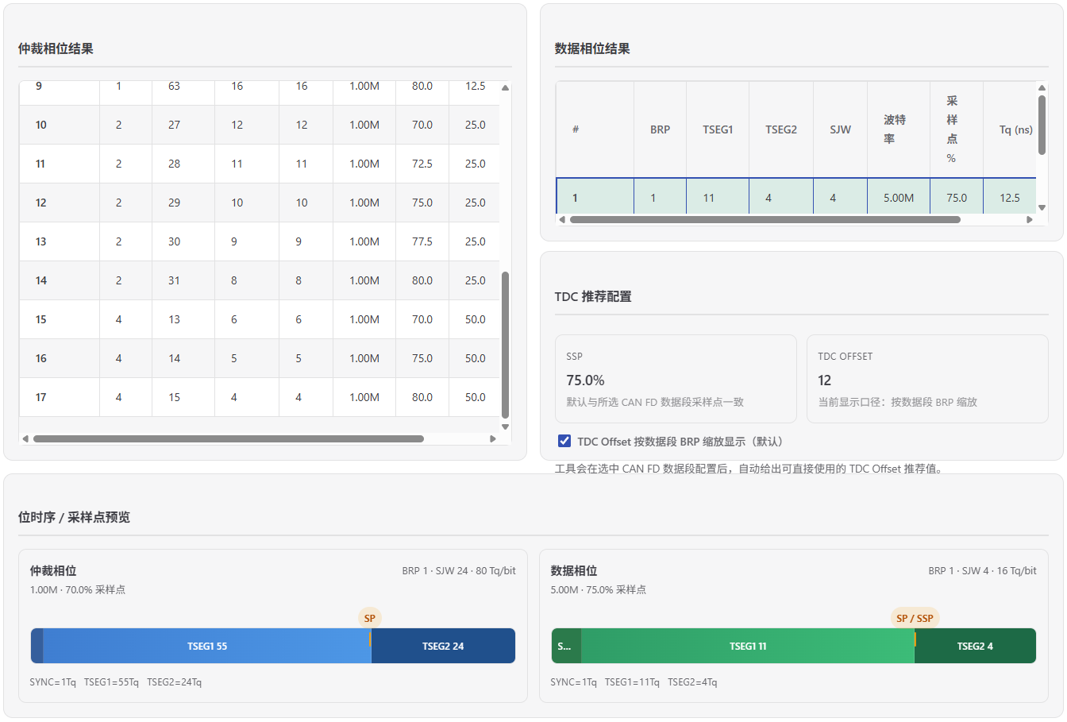Click scroll left arrow in arbitration table

point(25,438)
